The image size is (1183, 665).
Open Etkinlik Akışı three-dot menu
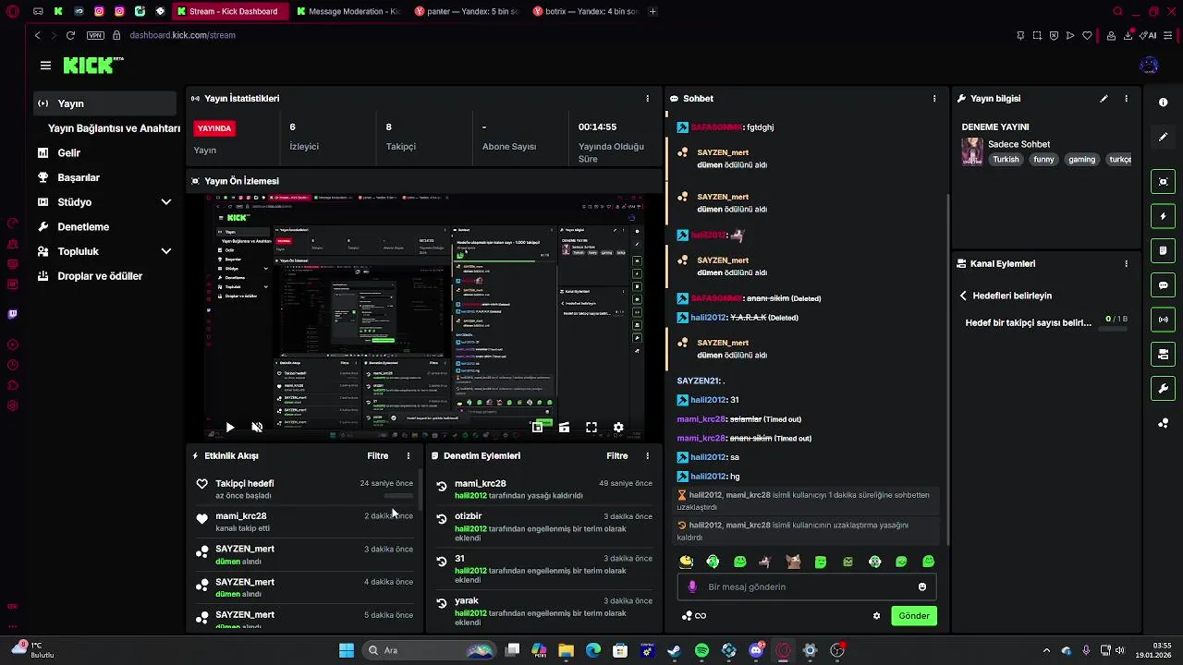pyautogui.click(x=409, y=455)
